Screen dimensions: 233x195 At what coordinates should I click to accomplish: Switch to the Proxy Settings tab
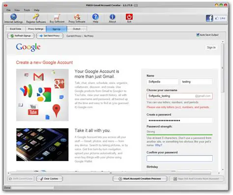[x=36, y=29]
